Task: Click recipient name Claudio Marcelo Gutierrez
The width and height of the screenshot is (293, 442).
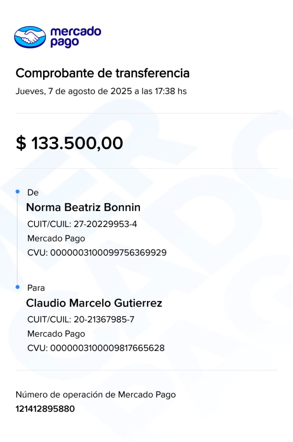Action: (x=94, y=303)
